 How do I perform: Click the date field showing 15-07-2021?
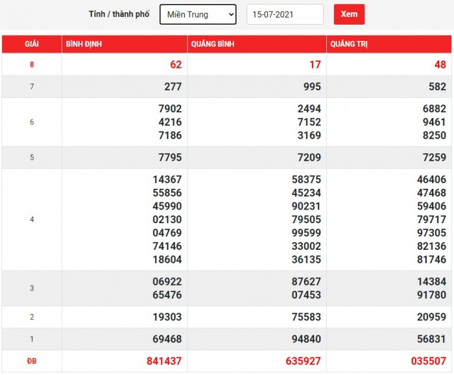tap(285, 14)
